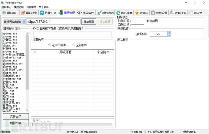
Task: Open the 网站爬虫 tab
Action: (x=10, y=13)
